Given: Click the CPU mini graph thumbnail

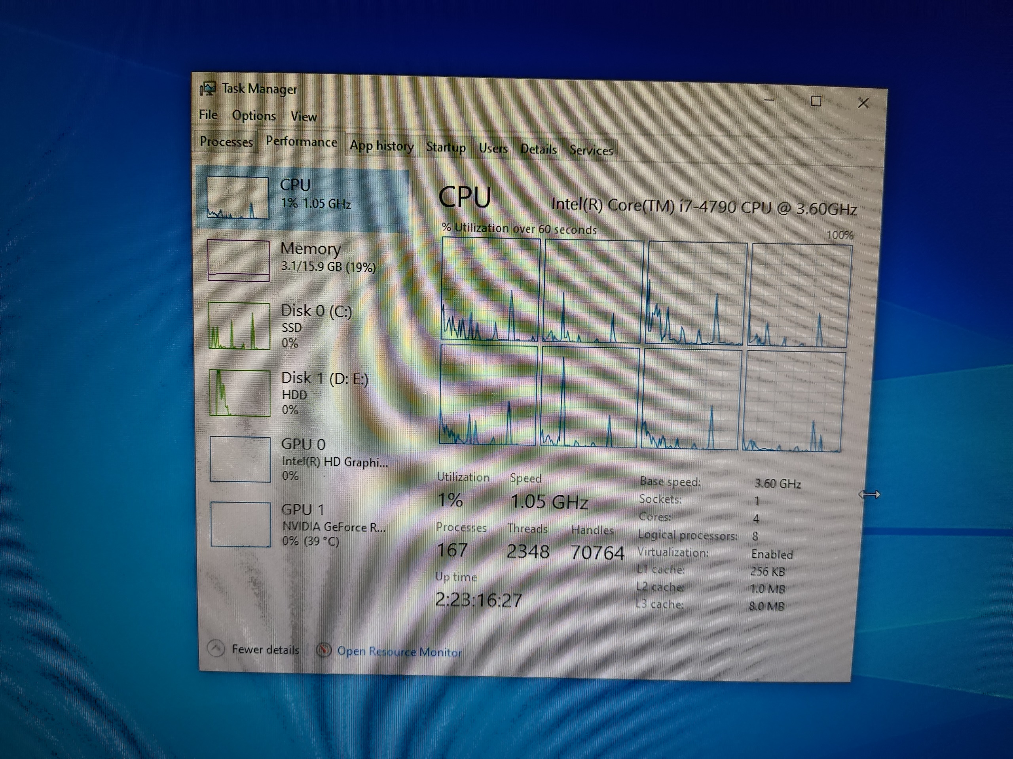Looking at the screenshot, I should tap(237, 198).
